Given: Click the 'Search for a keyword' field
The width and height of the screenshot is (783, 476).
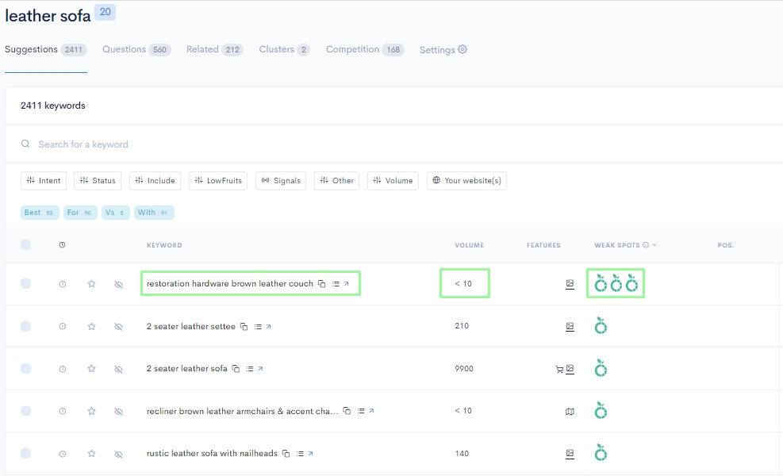Looking at the screenshot, I should 394,144.
